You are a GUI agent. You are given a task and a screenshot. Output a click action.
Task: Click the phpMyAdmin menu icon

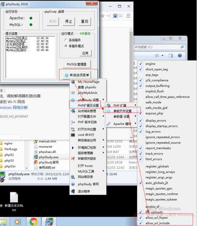tap(73, 93)
